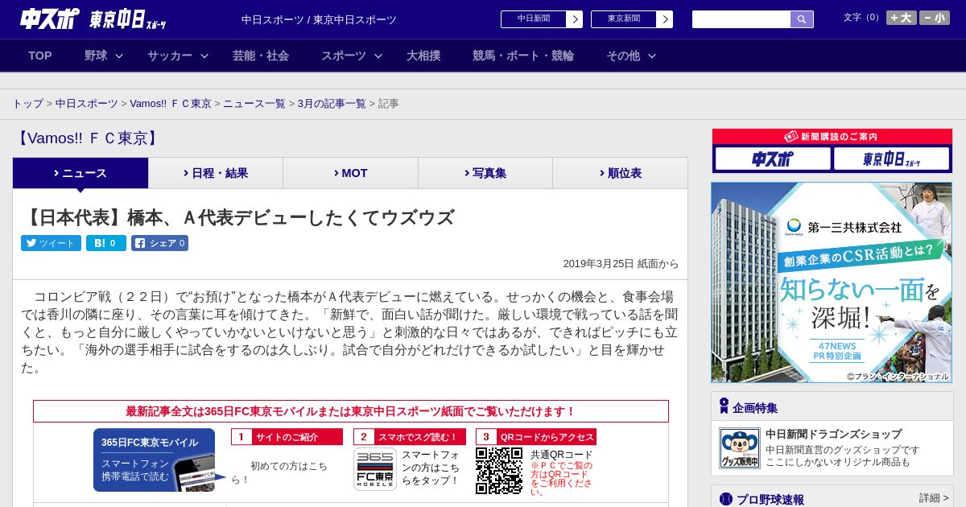Image resolution: width=966 pixels, height=507 pixels.
Task: Switch to 写真集 tab
Action: [x=485, y=173]
